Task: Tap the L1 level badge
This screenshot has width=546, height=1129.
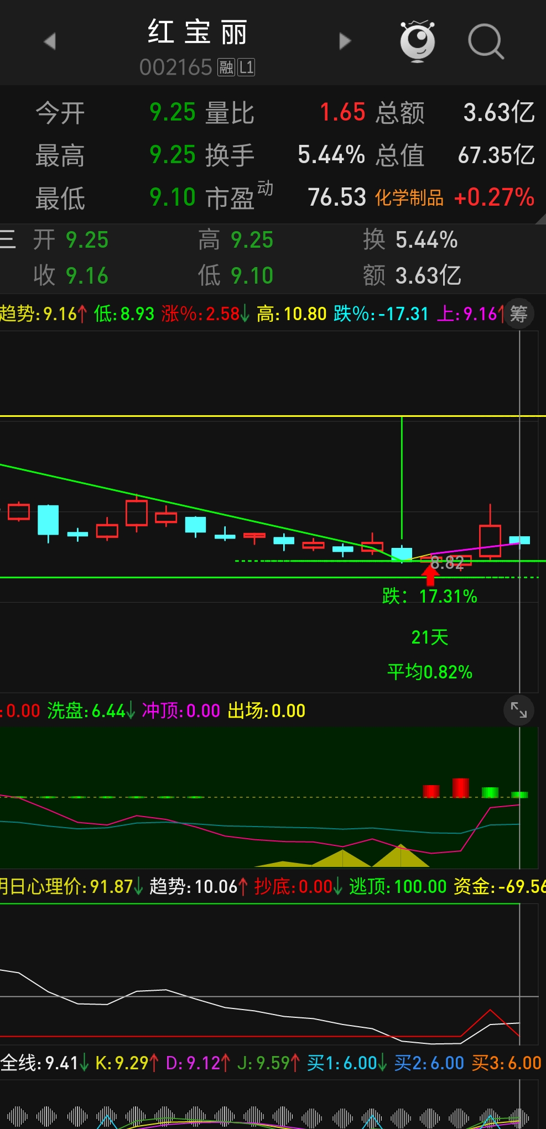Action: (246, 67)
